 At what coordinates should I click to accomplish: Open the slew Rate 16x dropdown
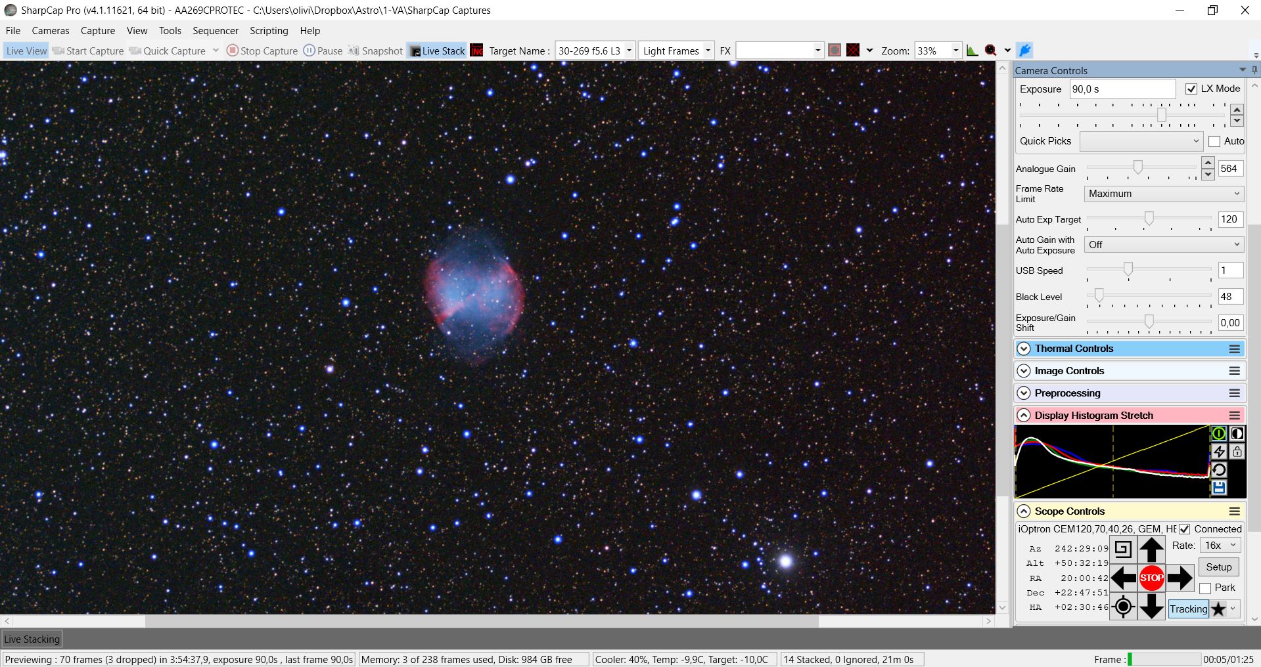click(1220, 546)
